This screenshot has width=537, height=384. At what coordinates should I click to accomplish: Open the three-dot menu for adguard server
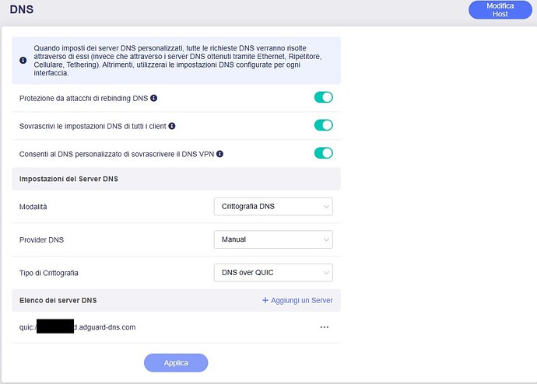pyautogui.click(x=325, y=327)
